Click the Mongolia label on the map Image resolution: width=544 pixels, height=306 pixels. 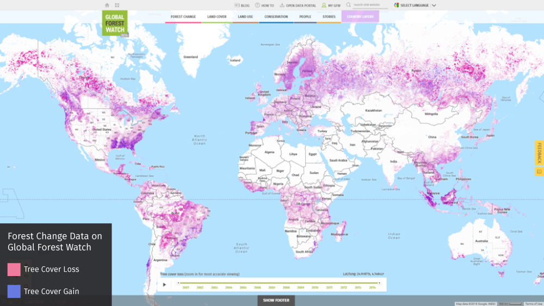click(x=431, y=114)
